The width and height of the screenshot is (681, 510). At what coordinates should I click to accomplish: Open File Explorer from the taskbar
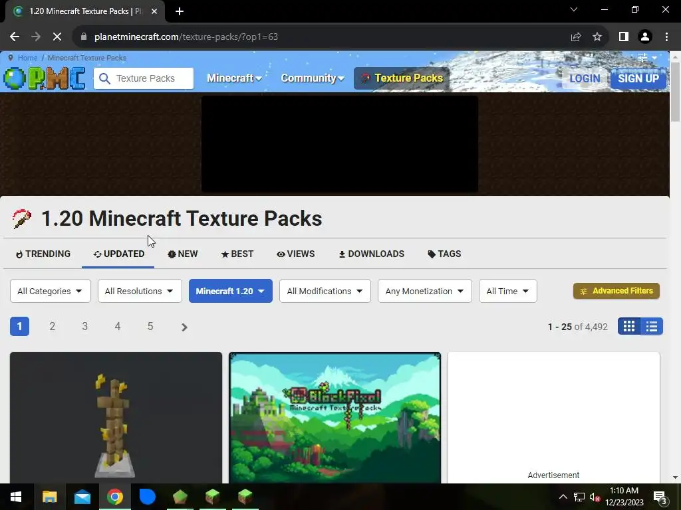point(49,497)
